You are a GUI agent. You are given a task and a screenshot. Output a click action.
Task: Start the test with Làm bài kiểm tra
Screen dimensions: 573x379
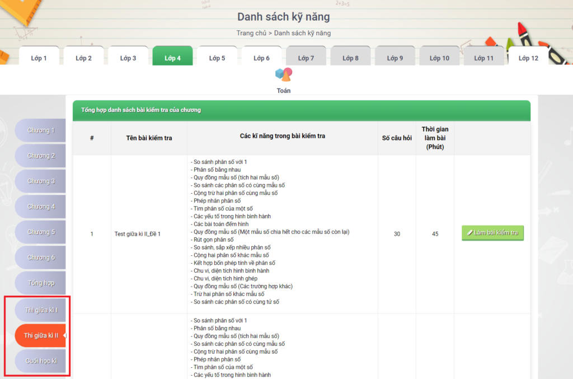[x=492, y=233]
